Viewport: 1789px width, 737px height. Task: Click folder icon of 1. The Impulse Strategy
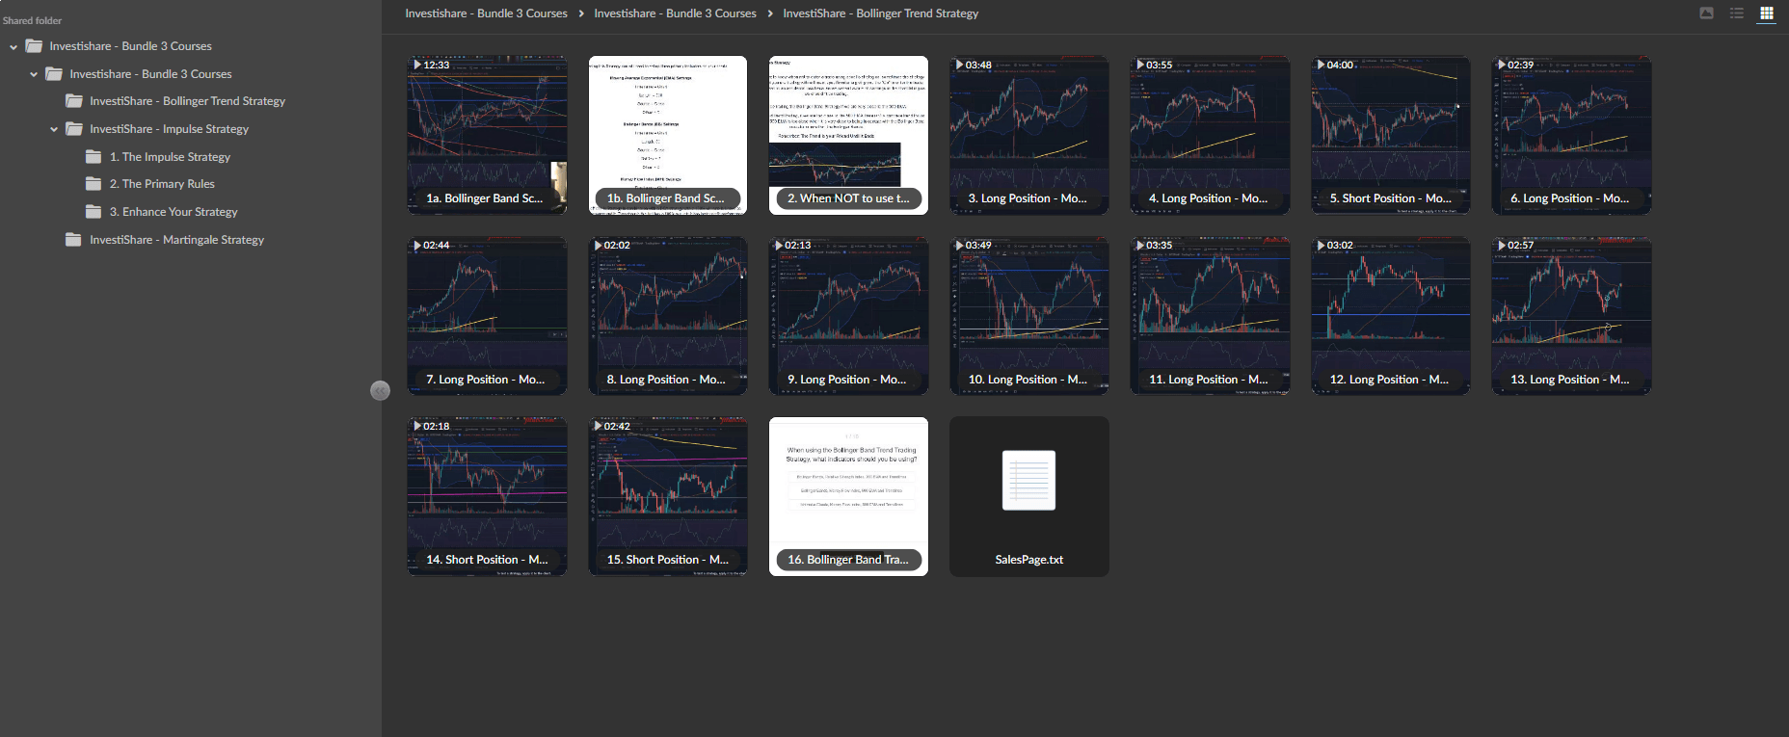click(x=93, y=157)
